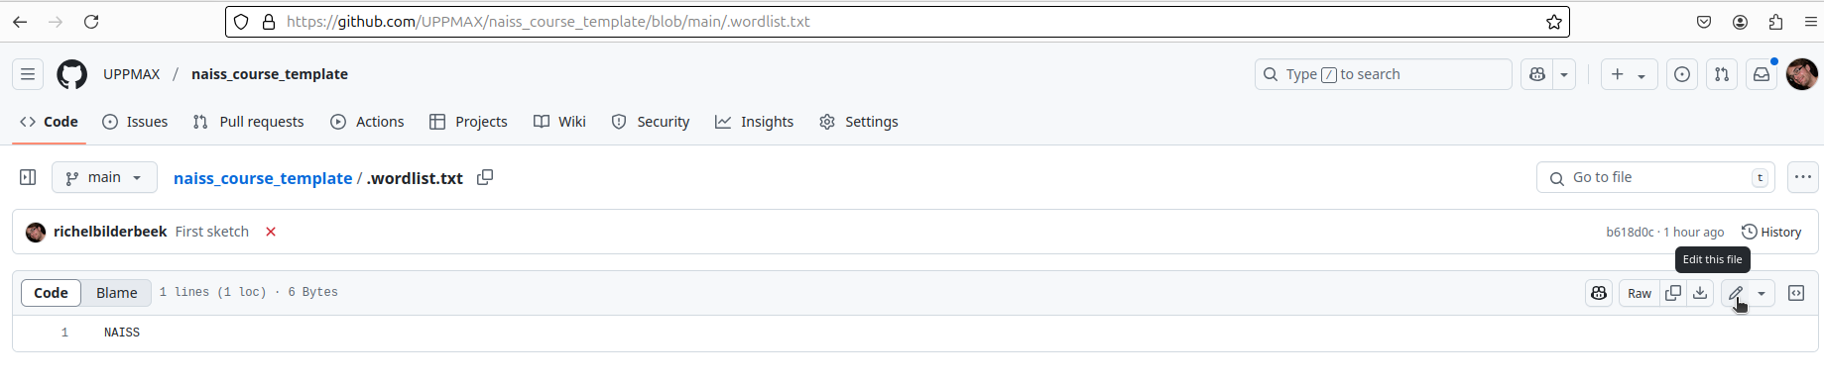This screenshot has height=382, width=1824.
Task: Download the raw file
Action: (1700, 293)
